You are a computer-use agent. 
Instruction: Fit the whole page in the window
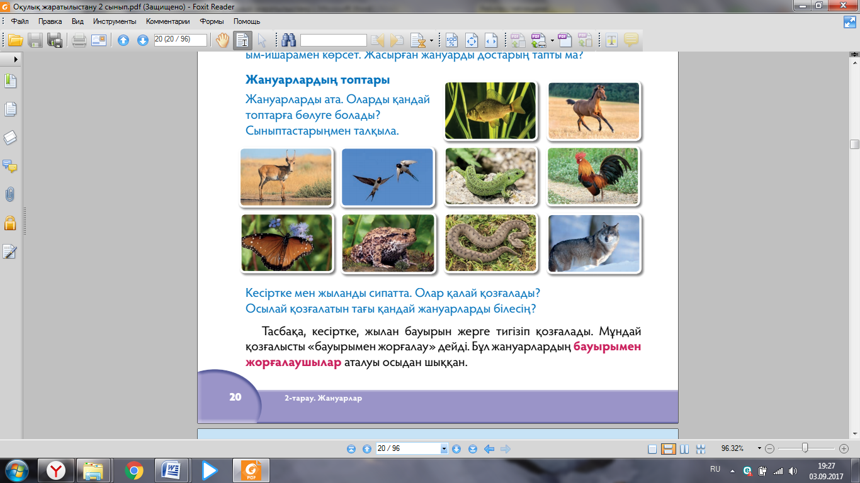pos(472,40)
